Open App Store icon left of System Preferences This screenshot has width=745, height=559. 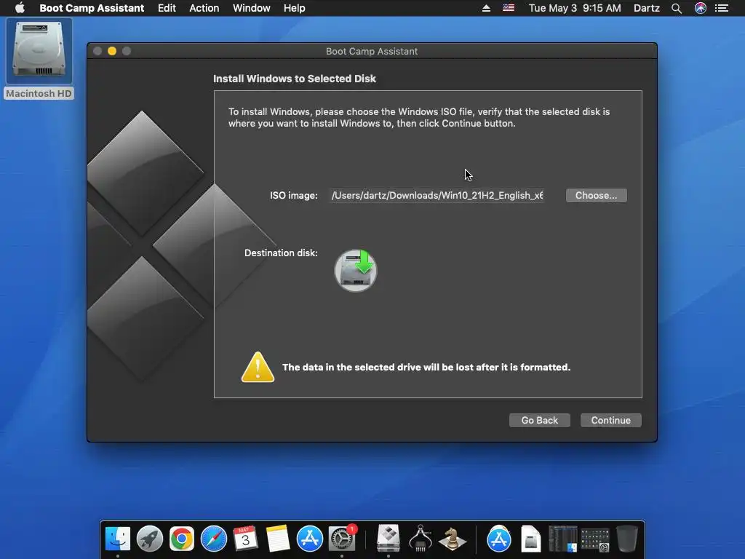tap(310, 539)
